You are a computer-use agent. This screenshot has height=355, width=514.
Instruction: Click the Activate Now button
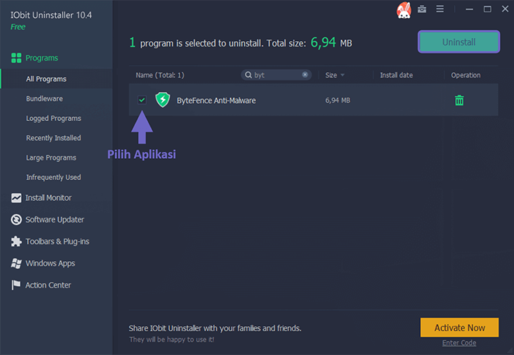tap(459, 327)
